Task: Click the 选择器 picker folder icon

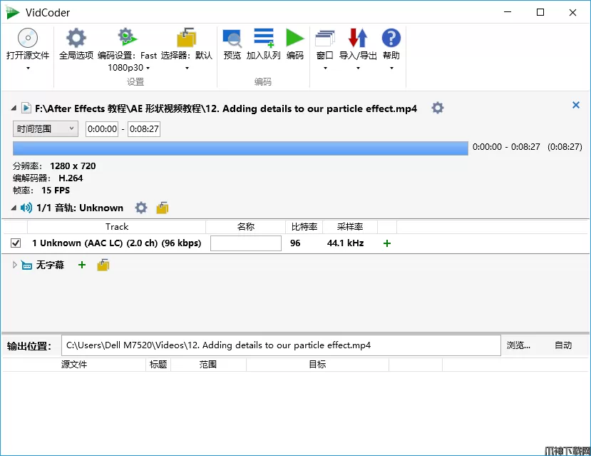Action: point(187,37)
